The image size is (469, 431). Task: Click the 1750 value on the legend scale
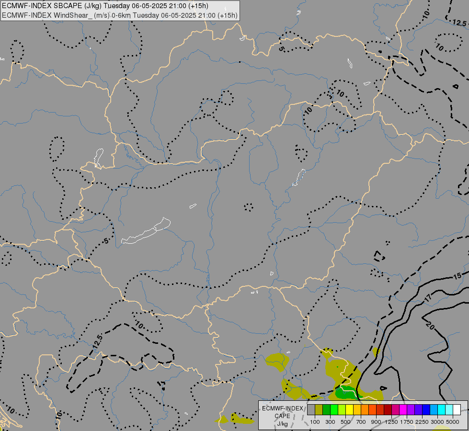[x=407, y=422]
